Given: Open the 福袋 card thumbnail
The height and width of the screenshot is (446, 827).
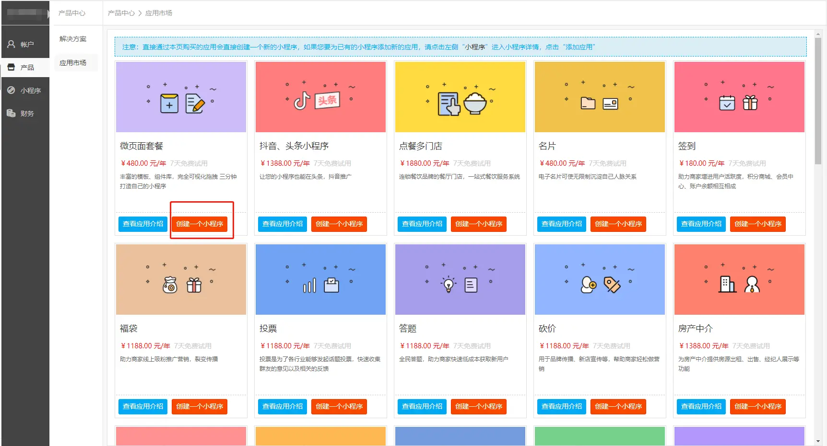Looking at the screenshot, I should point(181,279).
